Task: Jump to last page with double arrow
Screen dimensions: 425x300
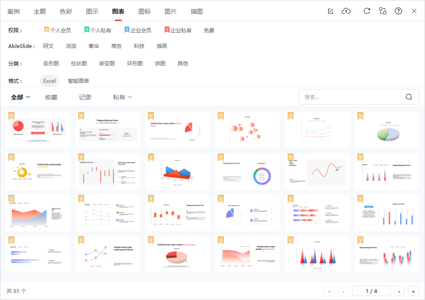Action: pyautogui.click(x=413, y=291)
